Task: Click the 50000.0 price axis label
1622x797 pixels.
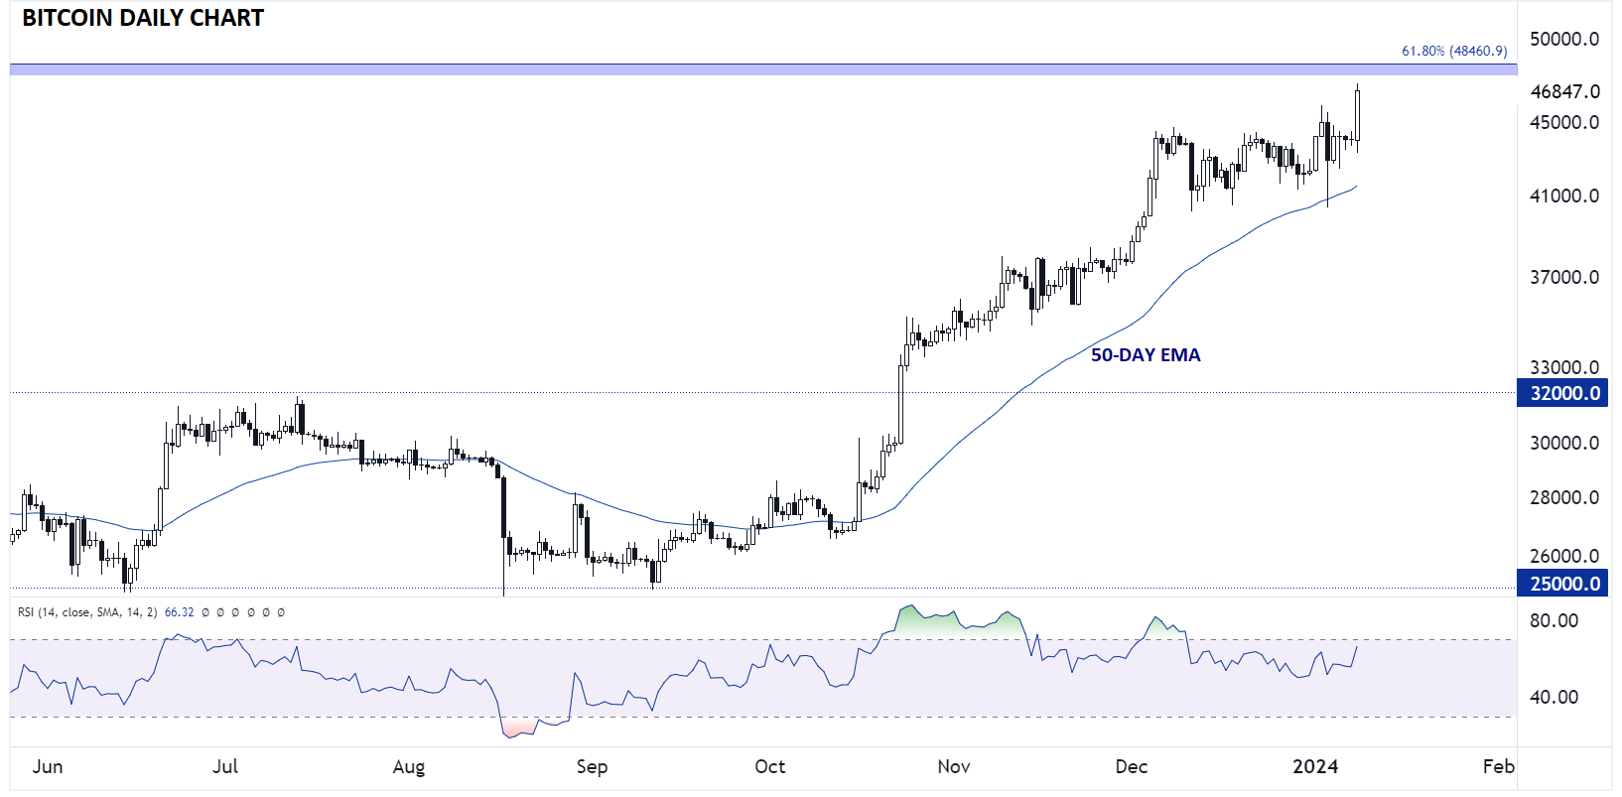Action: point(1564,39)
